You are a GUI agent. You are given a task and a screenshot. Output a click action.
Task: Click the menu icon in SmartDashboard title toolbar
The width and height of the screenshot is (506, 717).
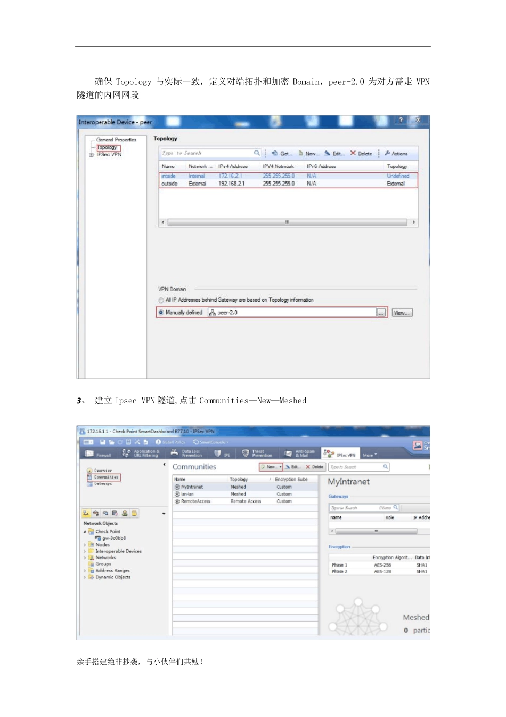point(88,442)
